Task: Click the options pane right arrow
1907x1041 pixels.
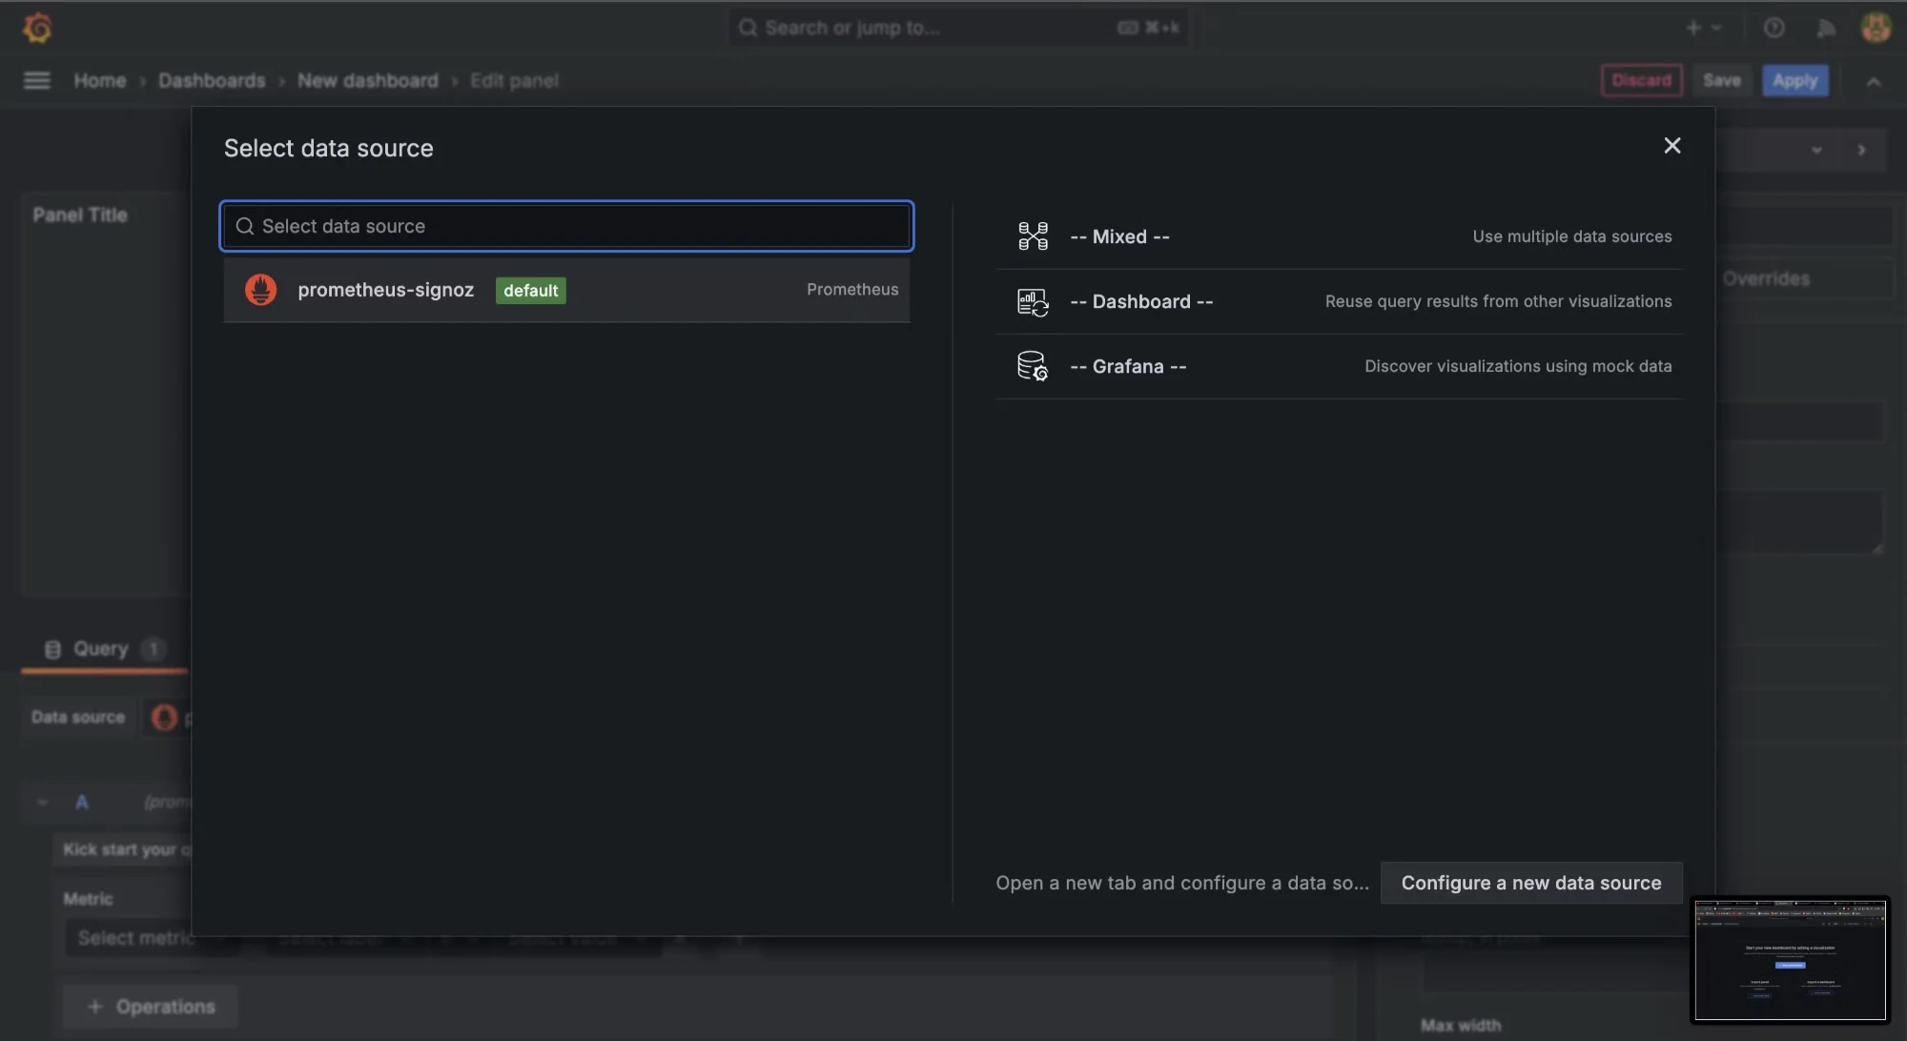Action: (x=1861, y=151)
